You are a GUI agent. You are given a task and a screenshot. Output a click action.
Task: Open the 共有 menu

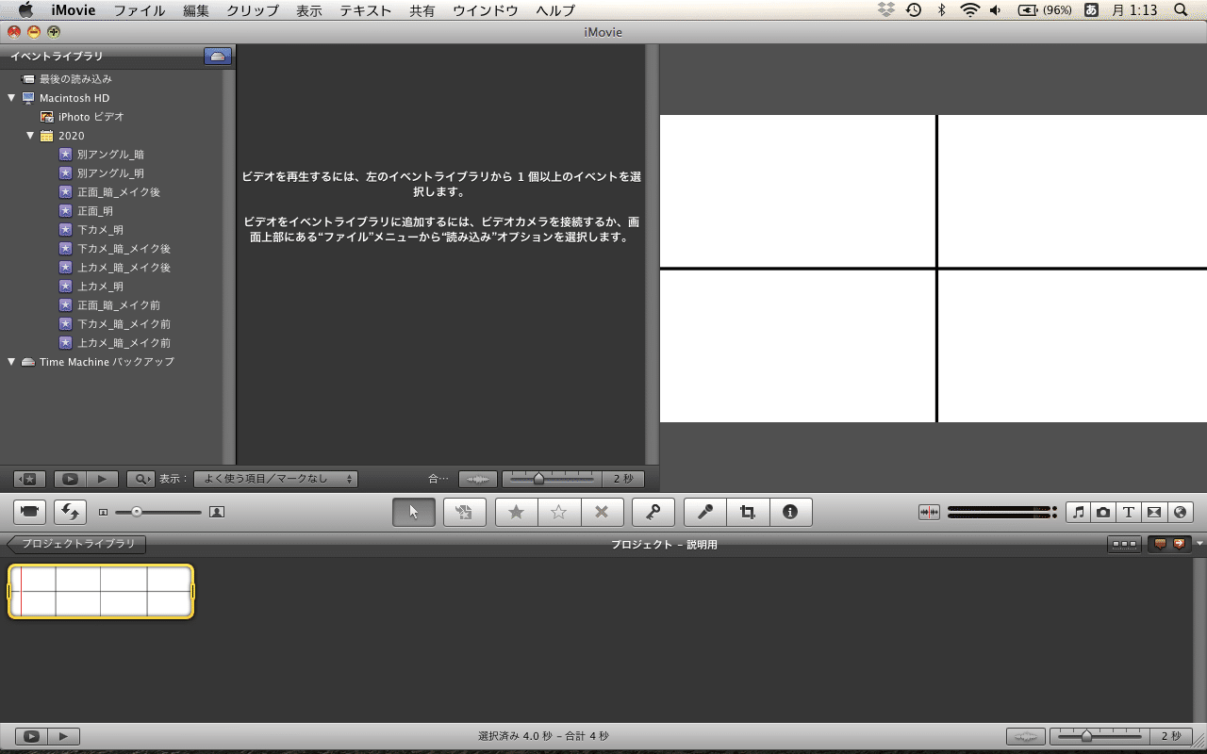tap(422, 10)
